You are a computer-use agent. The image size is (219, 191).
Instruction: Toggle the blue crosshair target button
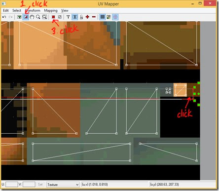(x=115, y=17)
